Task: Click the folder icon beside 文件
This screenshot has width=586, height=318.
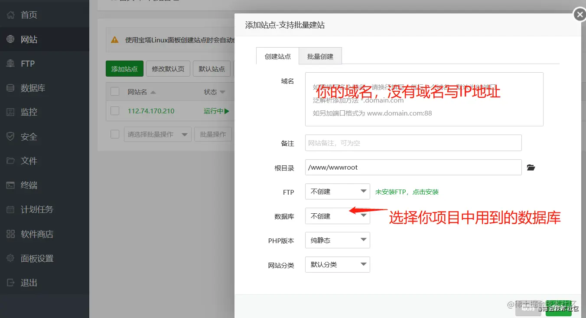Action: 11,161
